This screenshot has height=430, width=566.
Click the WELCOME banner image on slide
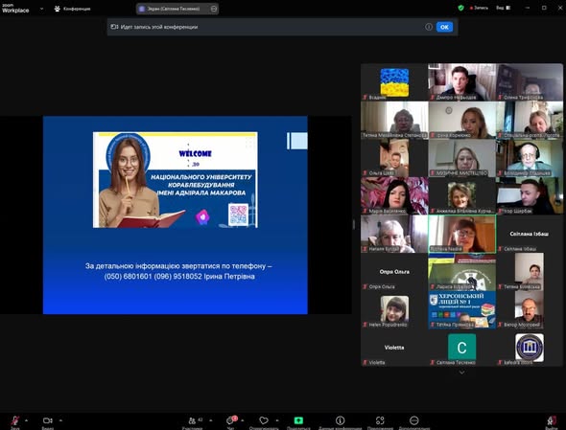tap(175, 180)
